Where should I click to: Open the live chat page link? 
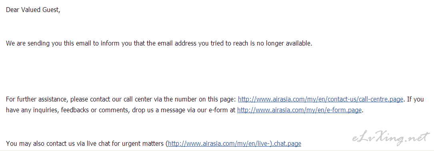click(x=234, y=143)
